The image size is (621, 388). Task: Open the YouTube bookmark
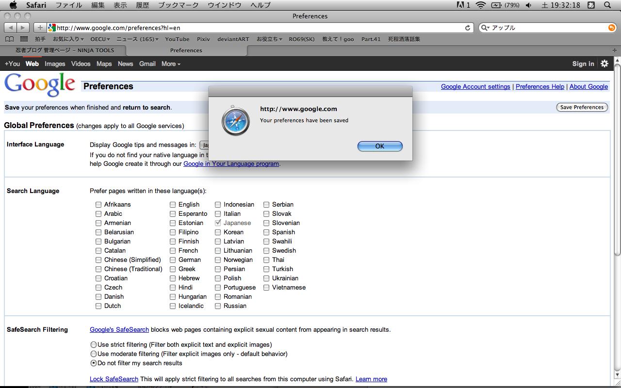[177, 39]
